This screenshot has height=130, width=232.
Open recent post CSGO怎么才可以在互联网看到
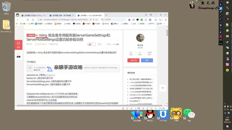click(141, 95)
